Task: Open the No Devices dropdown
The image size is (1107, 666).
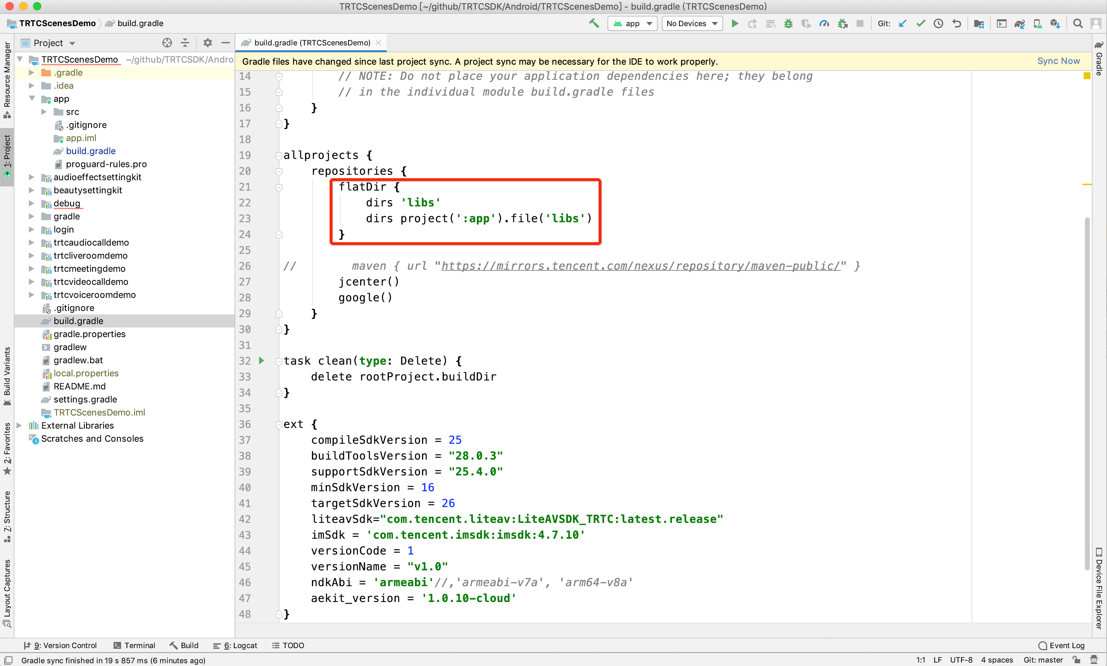Action: pos(691,23)
